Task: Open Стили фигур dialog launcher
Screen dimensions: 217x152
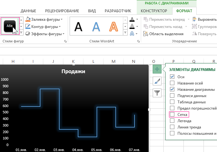Action: [x=65, y=41]
